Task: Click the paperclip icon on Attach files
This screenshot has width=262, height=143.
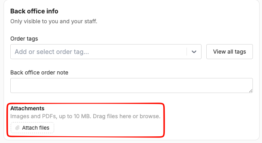Action: point(17,128)
